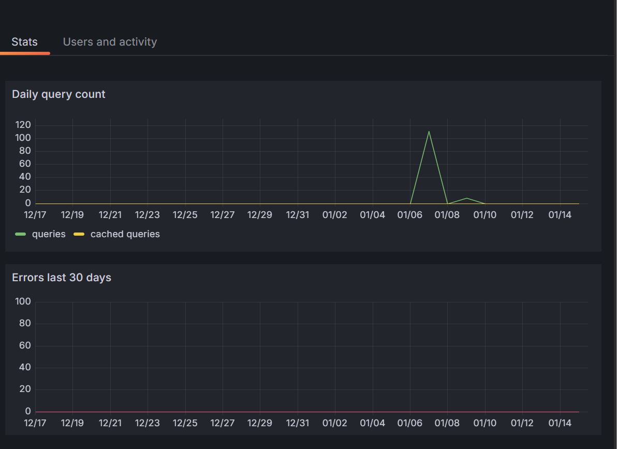Click the small bump at 01/09 on queries line
Image resolution: width=617 pixels, height=449 pixels.
[466, 198]
